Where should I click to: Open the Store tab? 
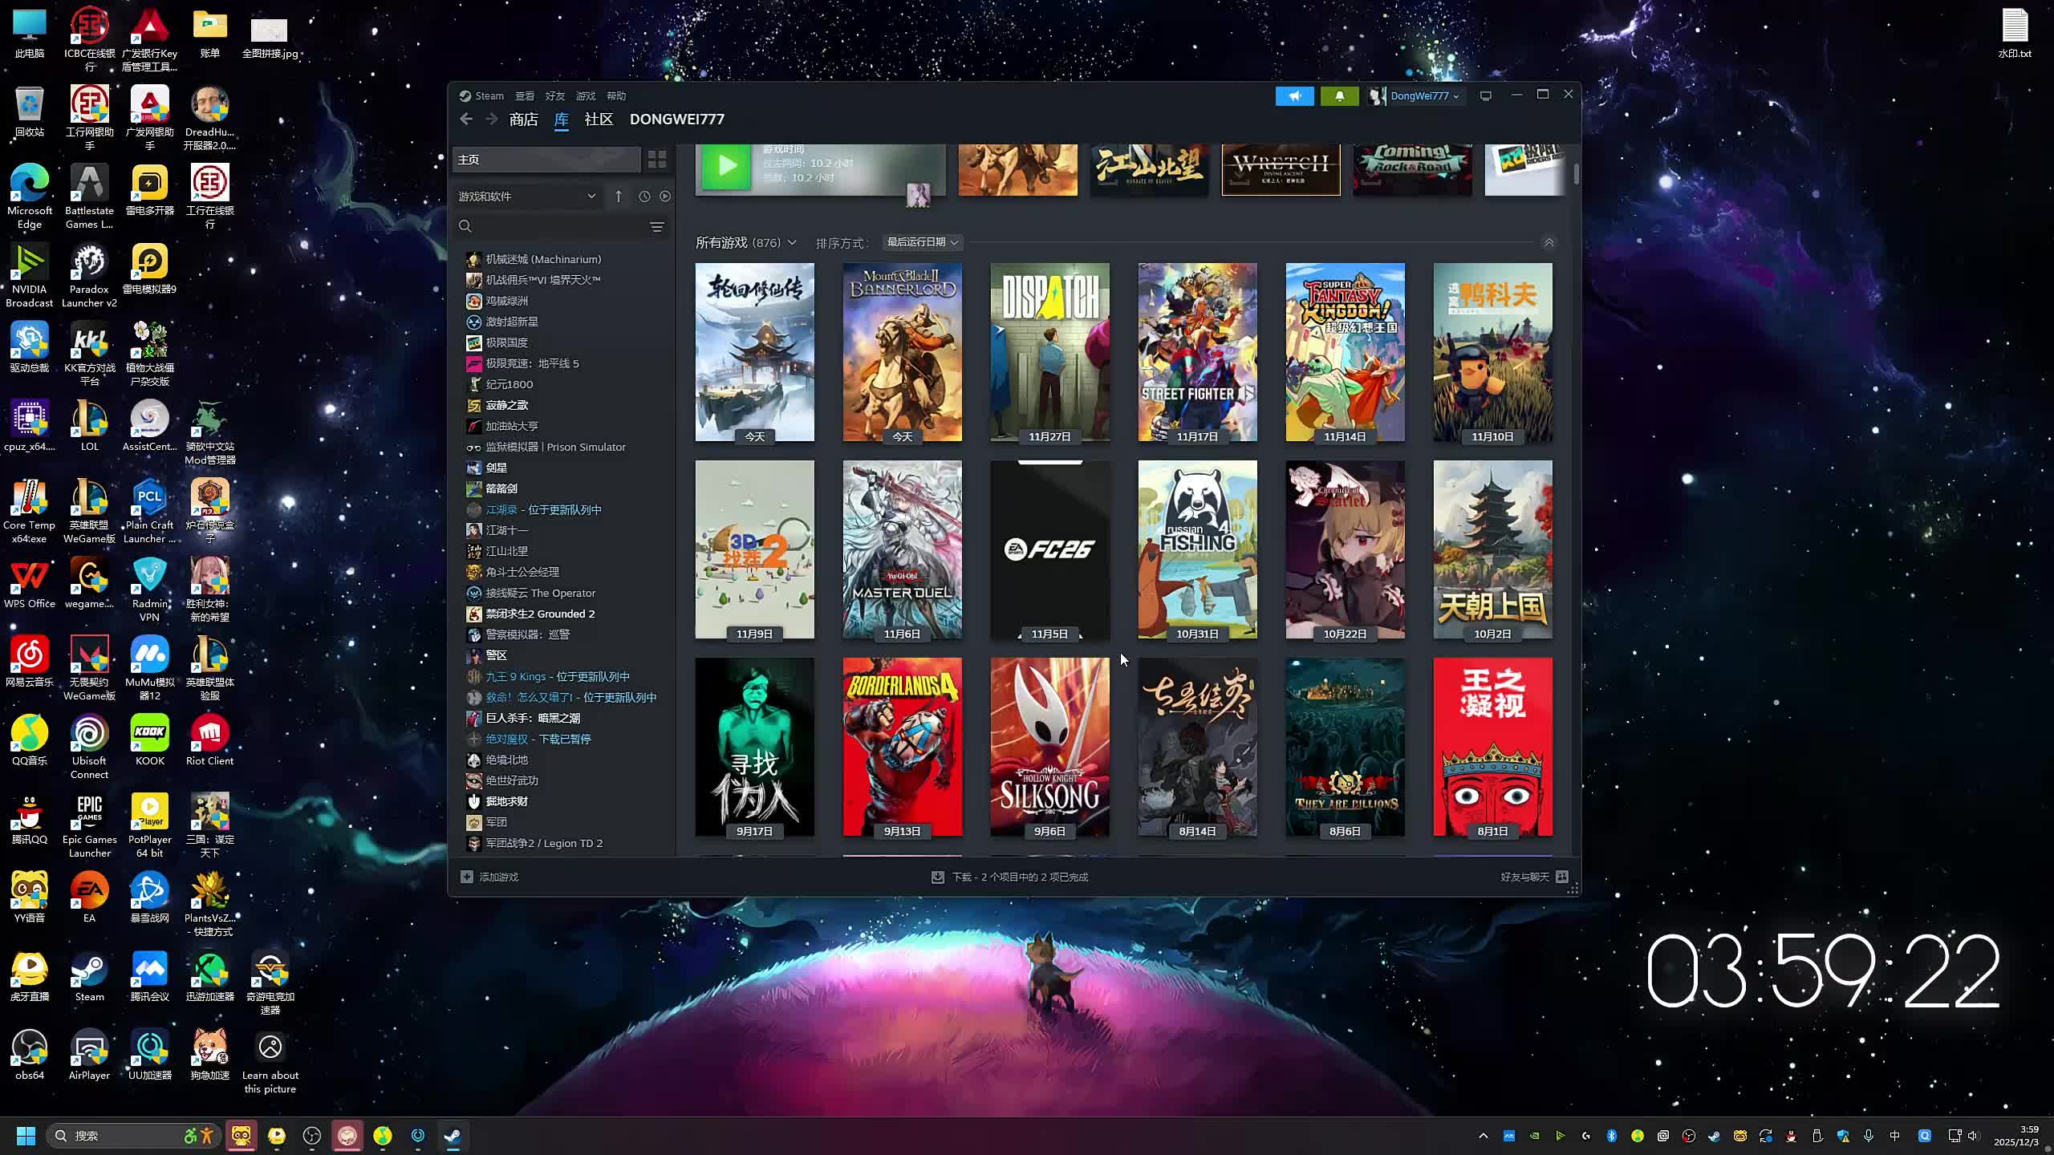coord(523,120)
